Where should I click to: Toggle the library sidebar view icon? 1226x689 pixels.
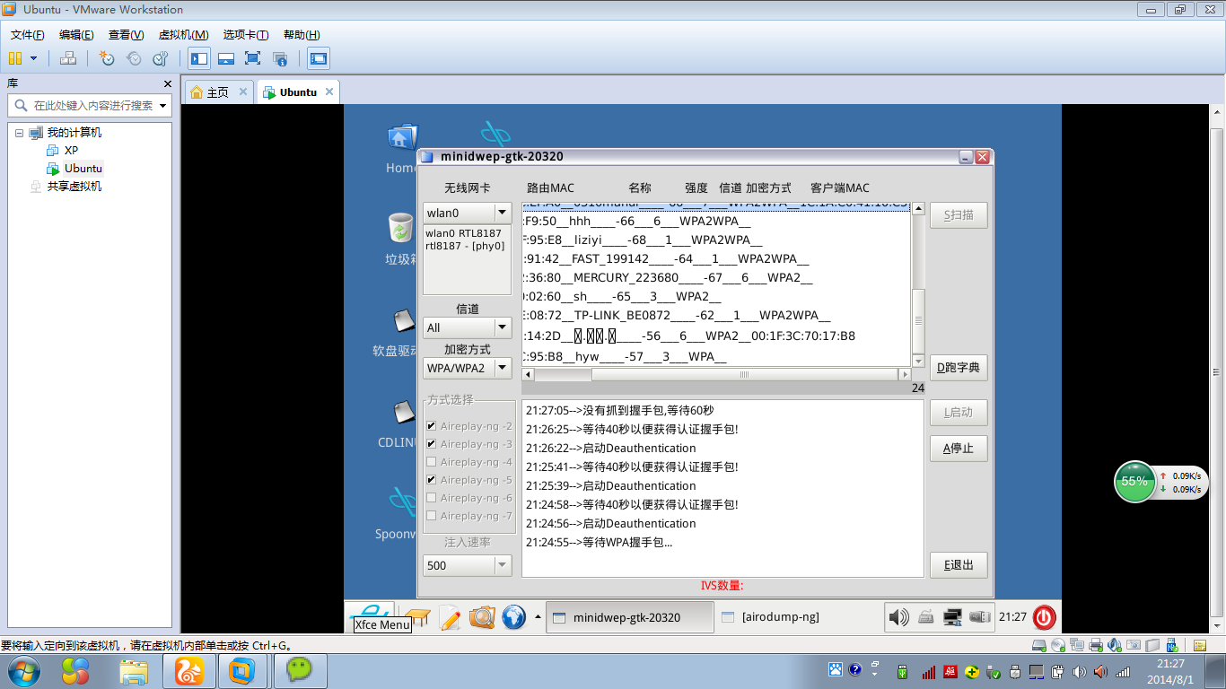[x=199, y=58]
